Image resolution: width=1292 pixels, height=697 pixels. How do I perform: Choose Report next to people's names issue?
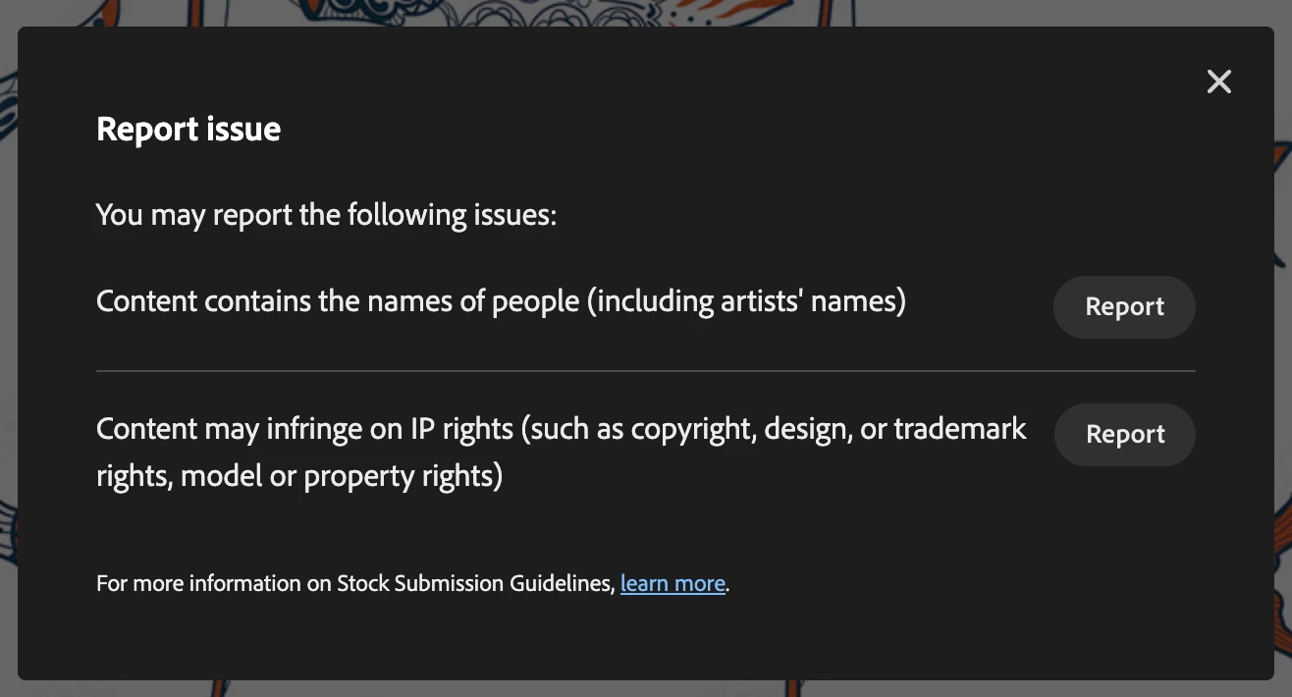coord(1124,307)
